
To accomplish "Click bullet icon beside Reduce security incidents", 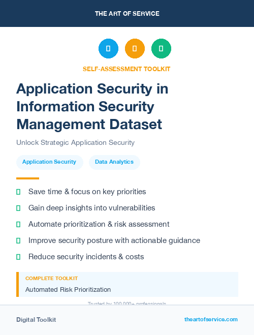I will pyautogui.click(x=18, y=257).
